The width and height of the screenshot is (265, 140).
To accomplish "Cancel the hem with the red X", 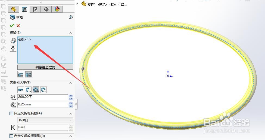I will (18, 26).
